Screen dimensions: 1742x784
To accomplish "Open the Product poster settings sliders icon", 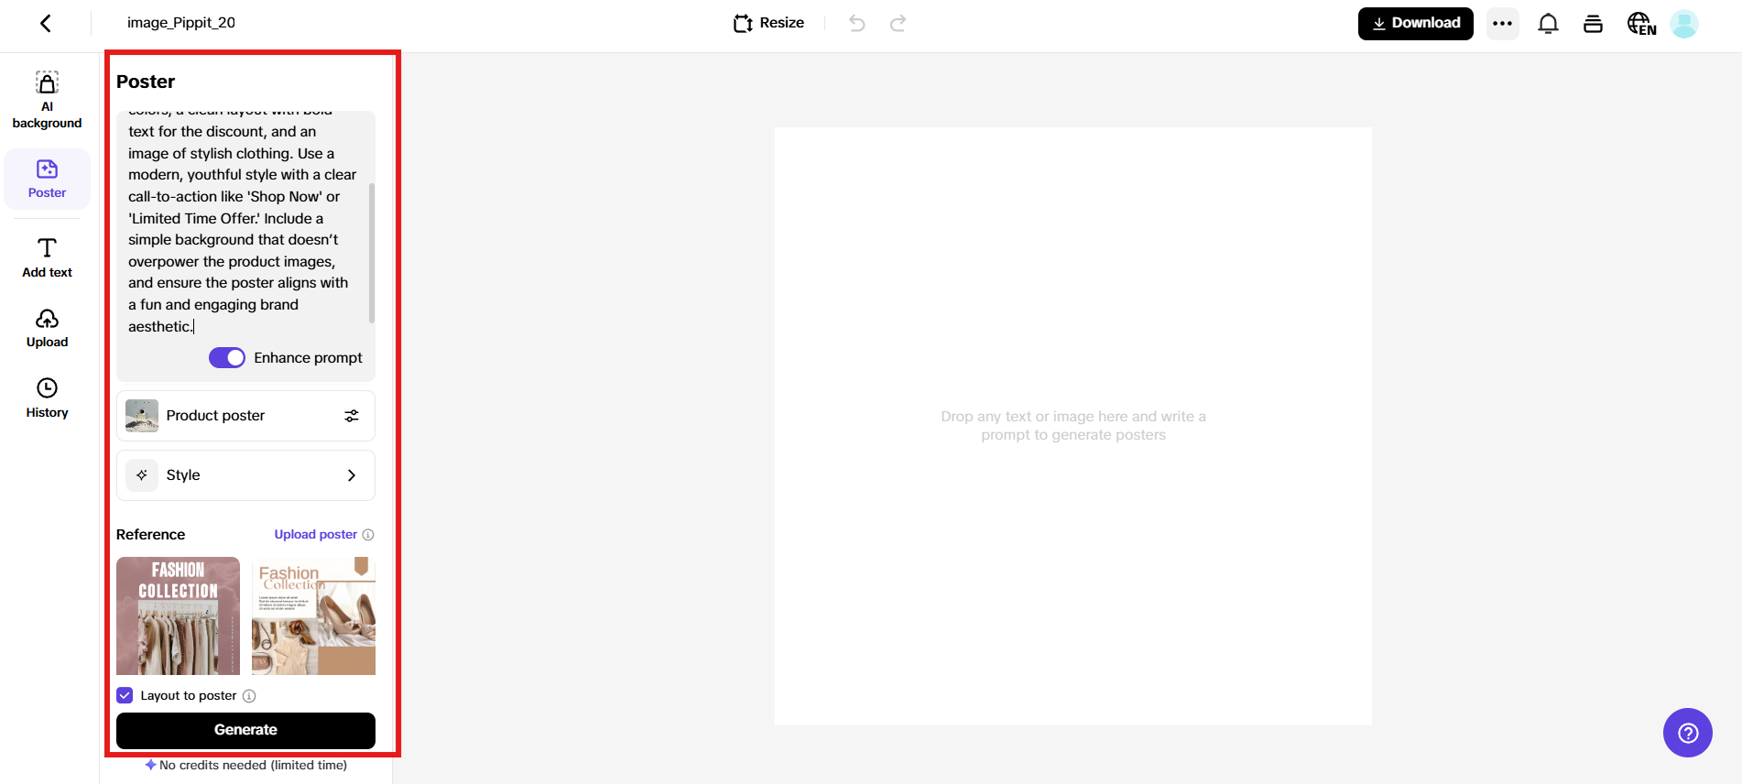I will pos(352,416).
